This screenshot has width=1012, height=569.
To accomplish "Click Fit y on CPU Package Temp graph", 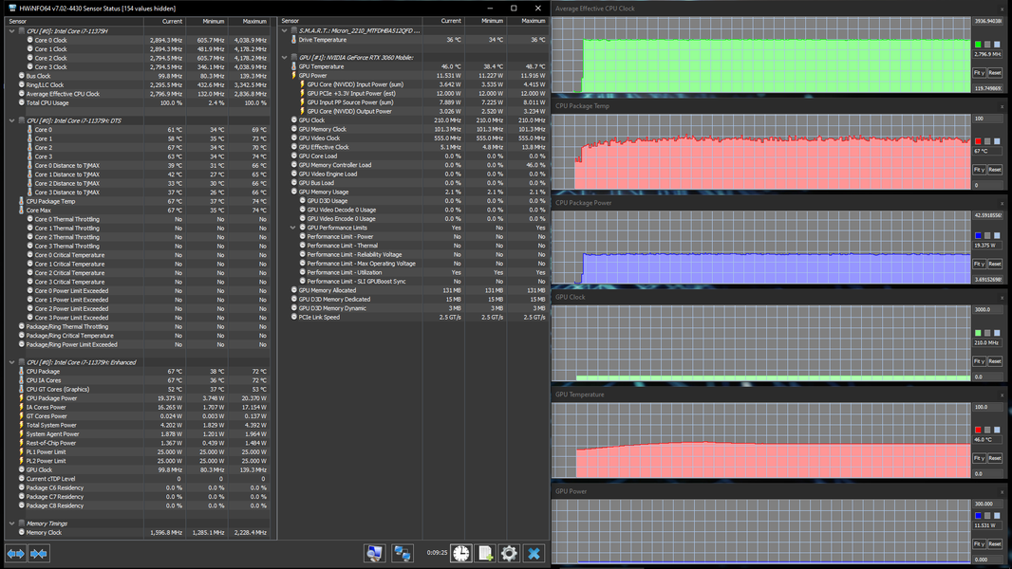I will tap(979, 170).
